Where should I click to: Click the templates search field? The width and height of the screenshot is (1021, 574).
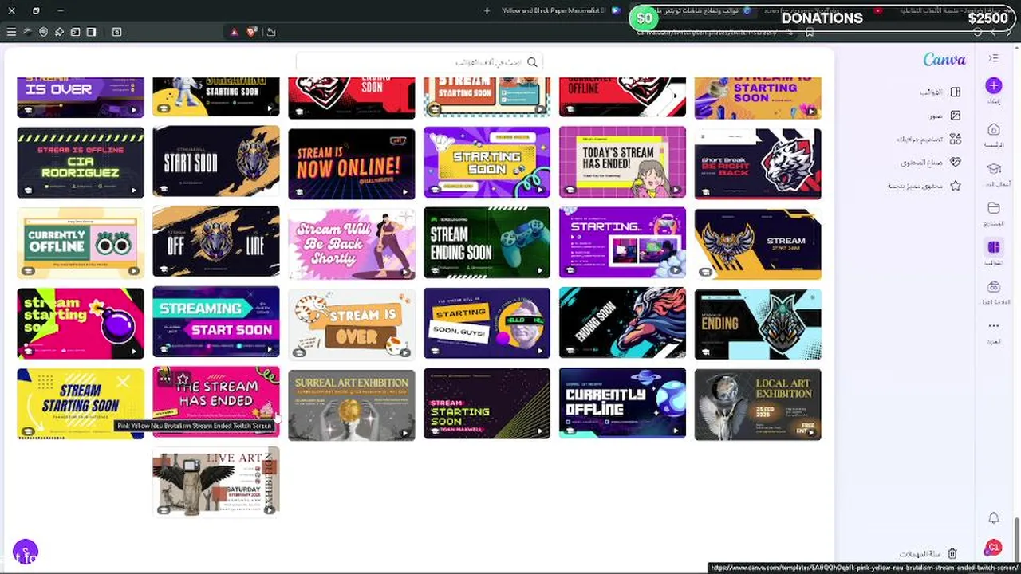coord(420,62)
